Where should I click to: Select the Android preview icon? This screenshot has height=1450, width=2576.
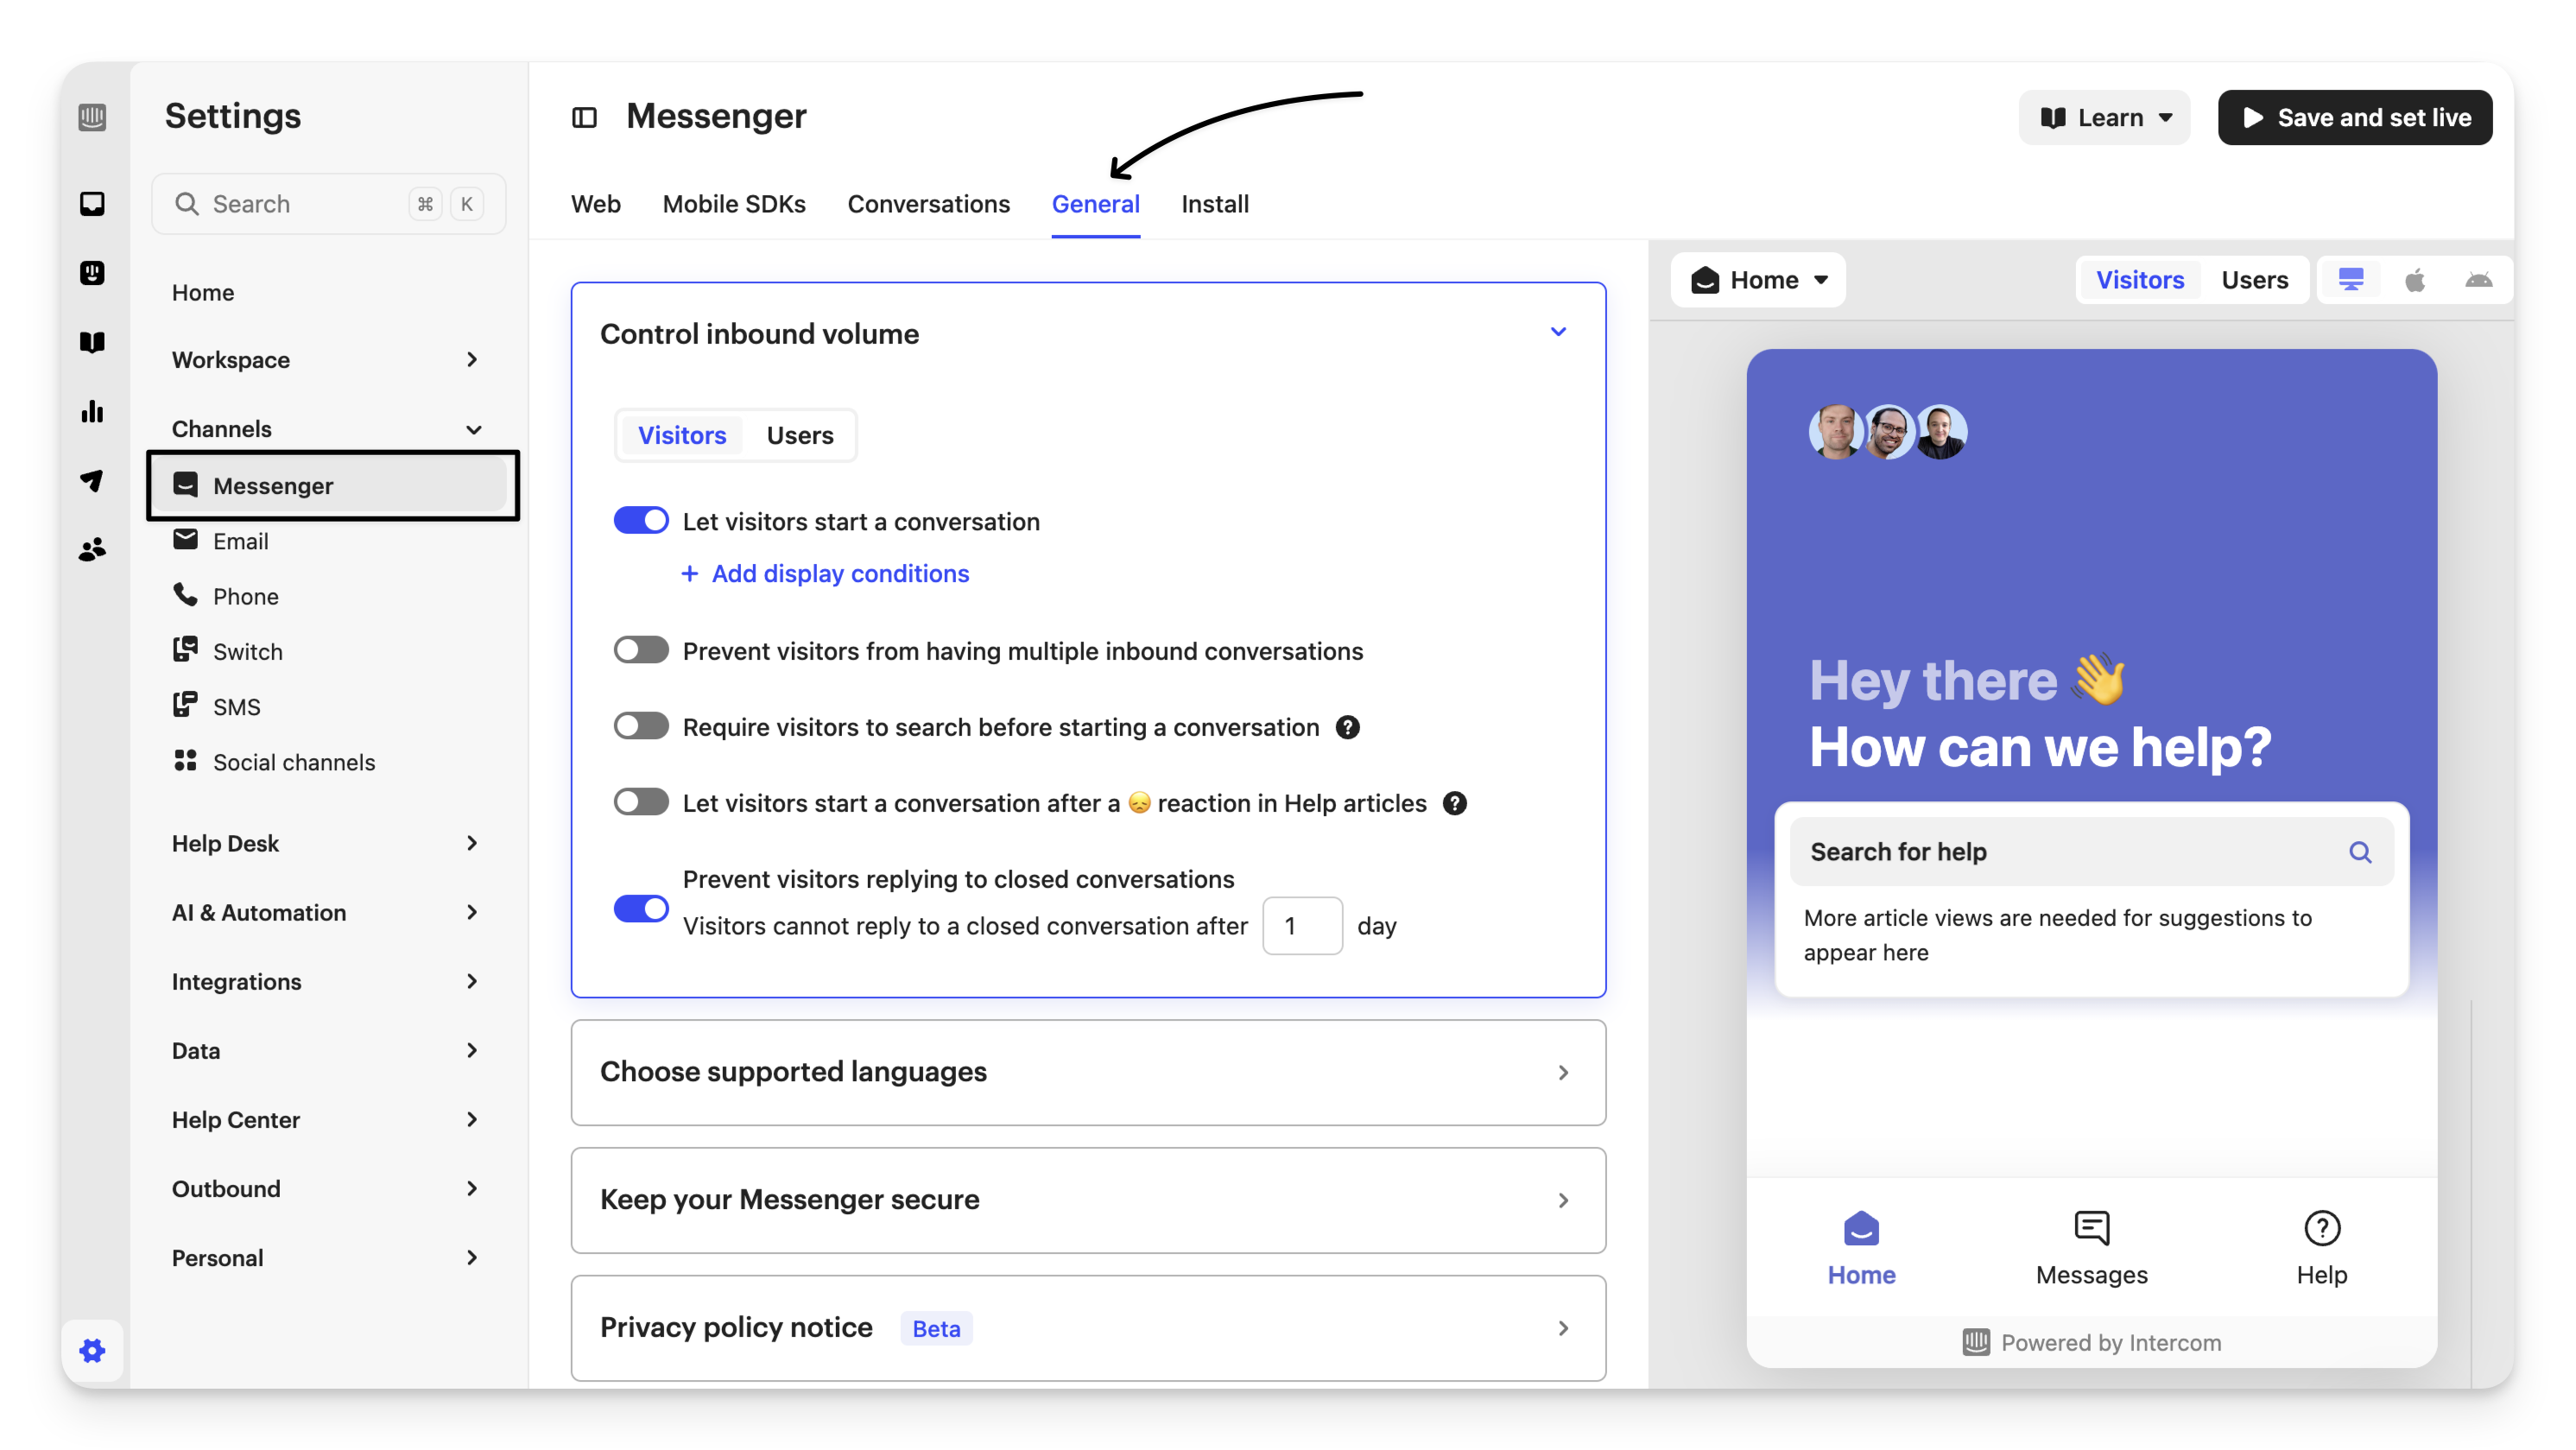click(x=2478, y=280)
